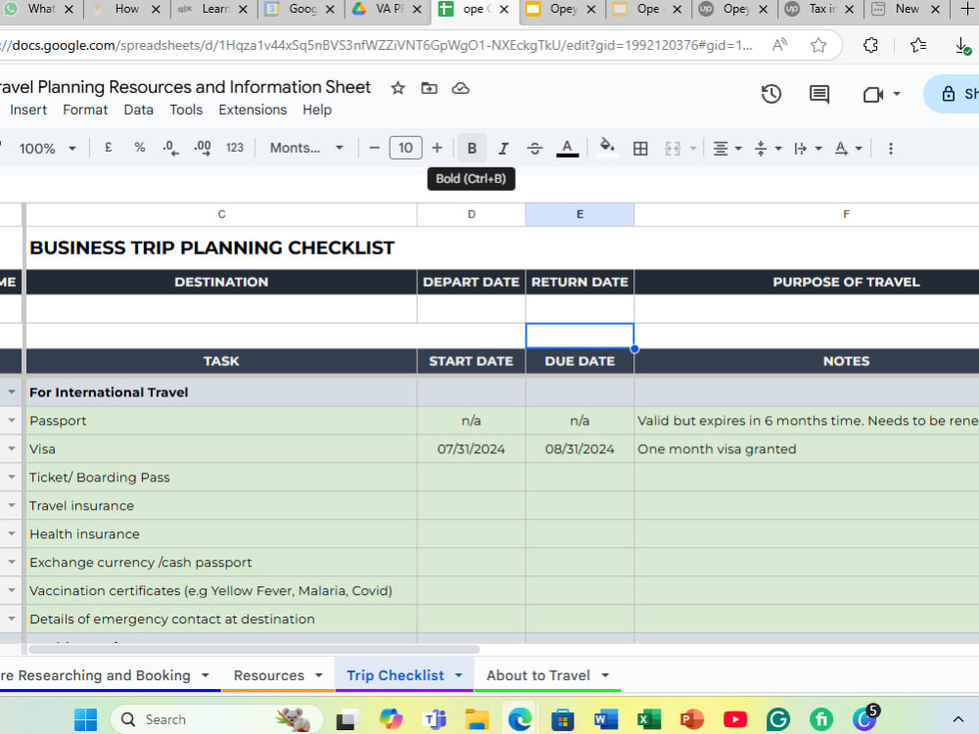The image size is (979, 734).
Task: Click the font size field
Action: click(405, 148)
